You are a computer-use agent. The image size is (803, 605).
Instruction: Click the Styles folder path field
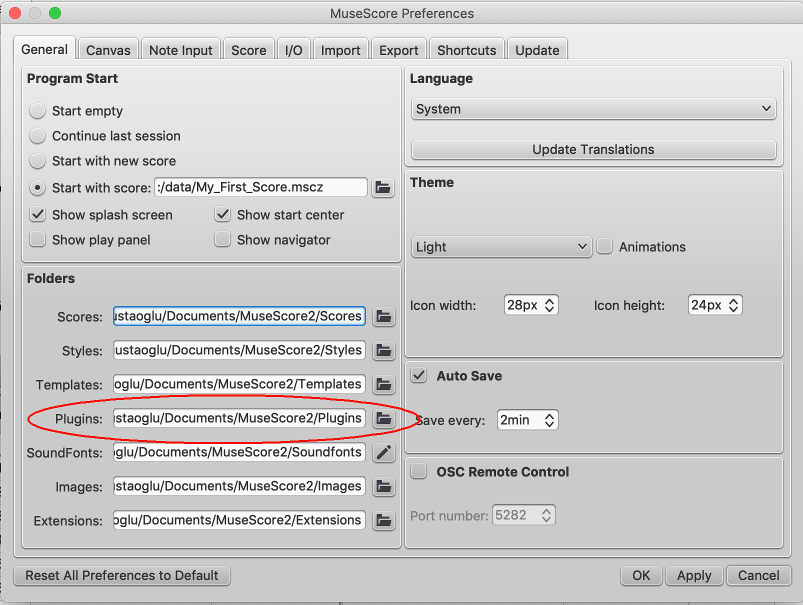coord(239,350)
